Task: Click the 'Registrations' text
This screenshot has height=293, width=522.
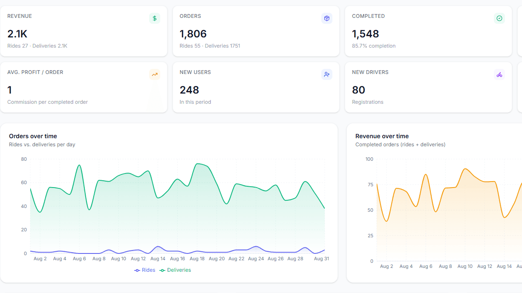Action: (368, 102)
